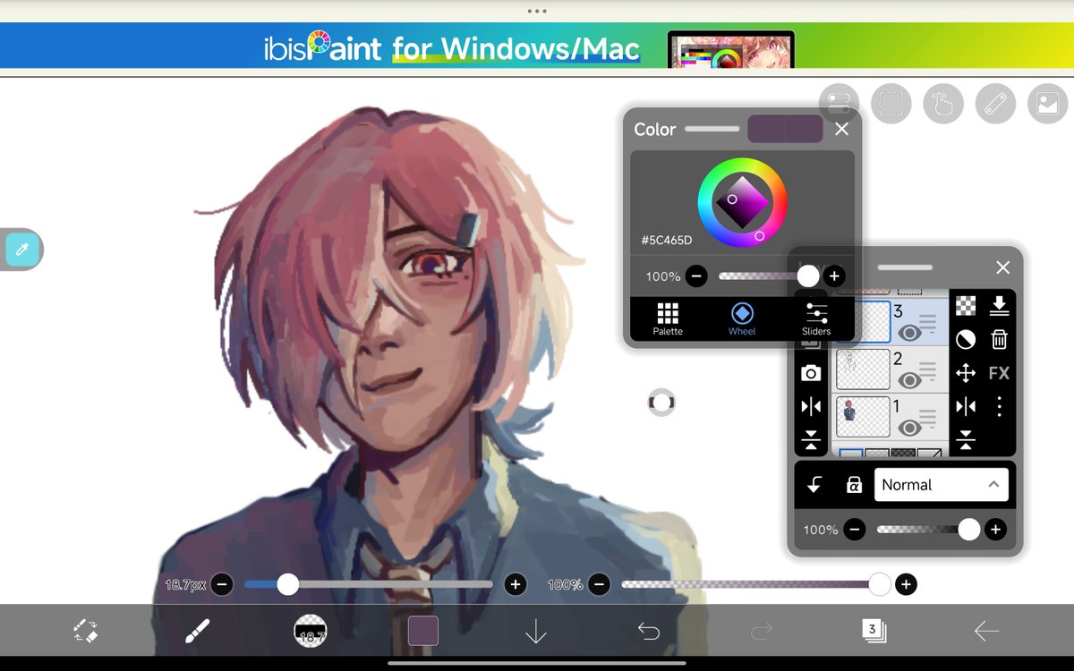
Task: Open the three-dot more options menu
Action: (1000, 407)
